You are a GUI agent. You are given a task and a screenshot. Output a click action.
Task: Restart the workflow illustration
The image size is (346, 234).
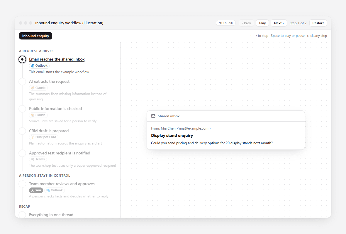click(x=318, y=23)
